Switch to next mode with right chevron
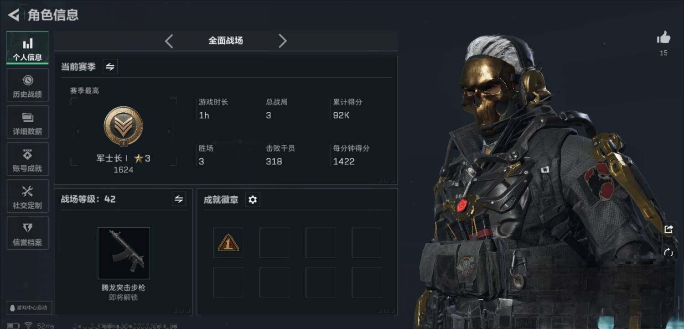Viewport: 684px width, 329px height. click(283, 41)
